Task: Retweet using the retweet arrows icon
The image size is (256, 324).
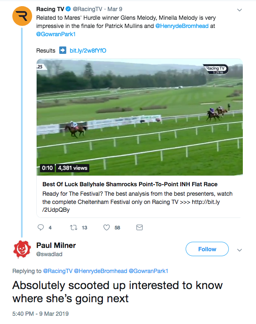Action: [x=74, y=227]
